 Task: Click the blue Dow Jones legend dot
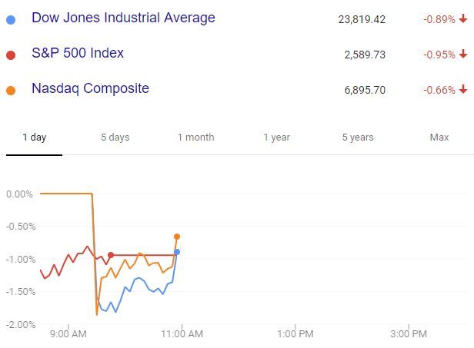click(x=10, y=18)
